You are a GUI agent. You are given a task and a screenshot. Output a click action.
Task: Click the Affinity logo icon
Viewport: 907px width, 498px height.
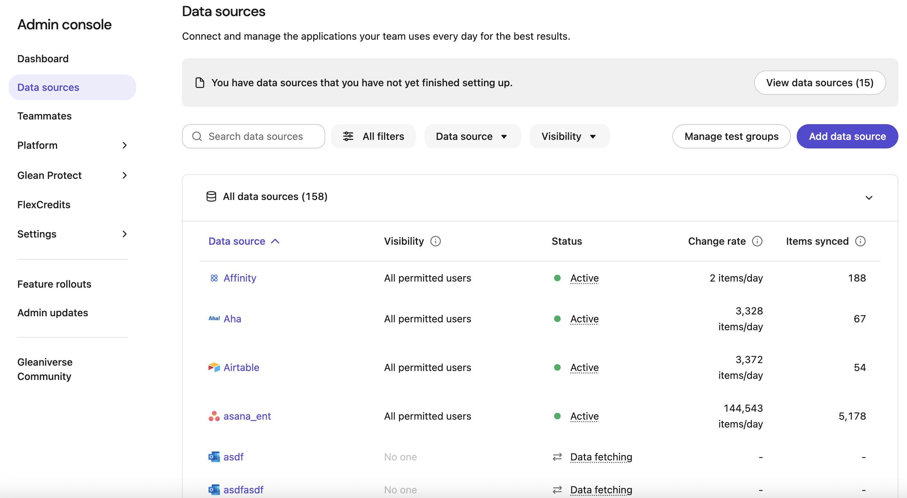click(214, 278)
